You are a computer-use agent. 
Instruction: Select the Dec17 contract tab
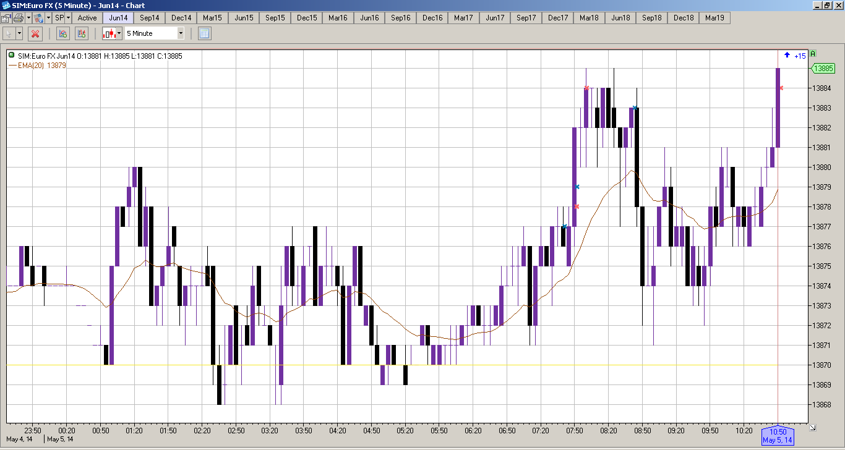pos(558,18)
